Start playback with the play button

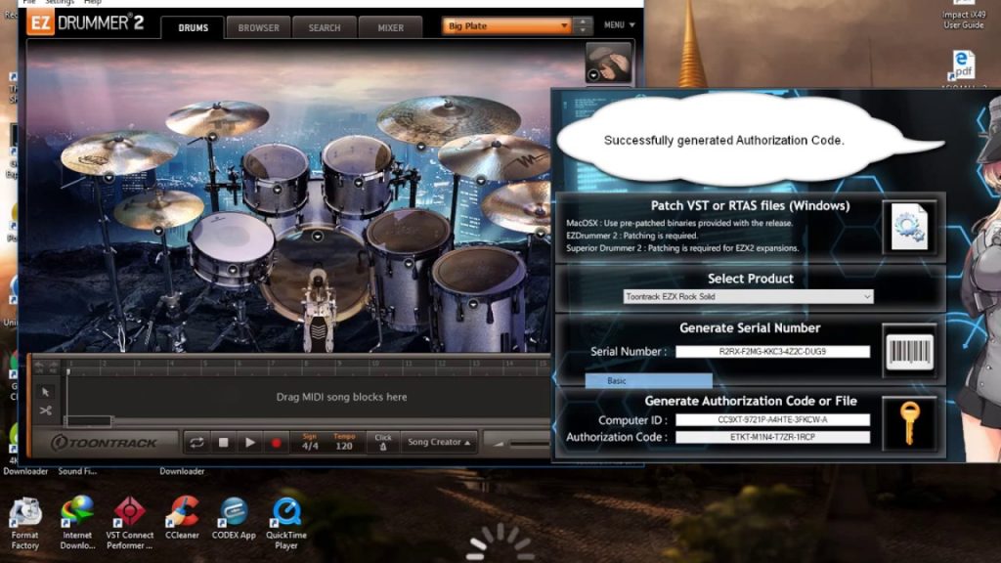pos(250,443)
